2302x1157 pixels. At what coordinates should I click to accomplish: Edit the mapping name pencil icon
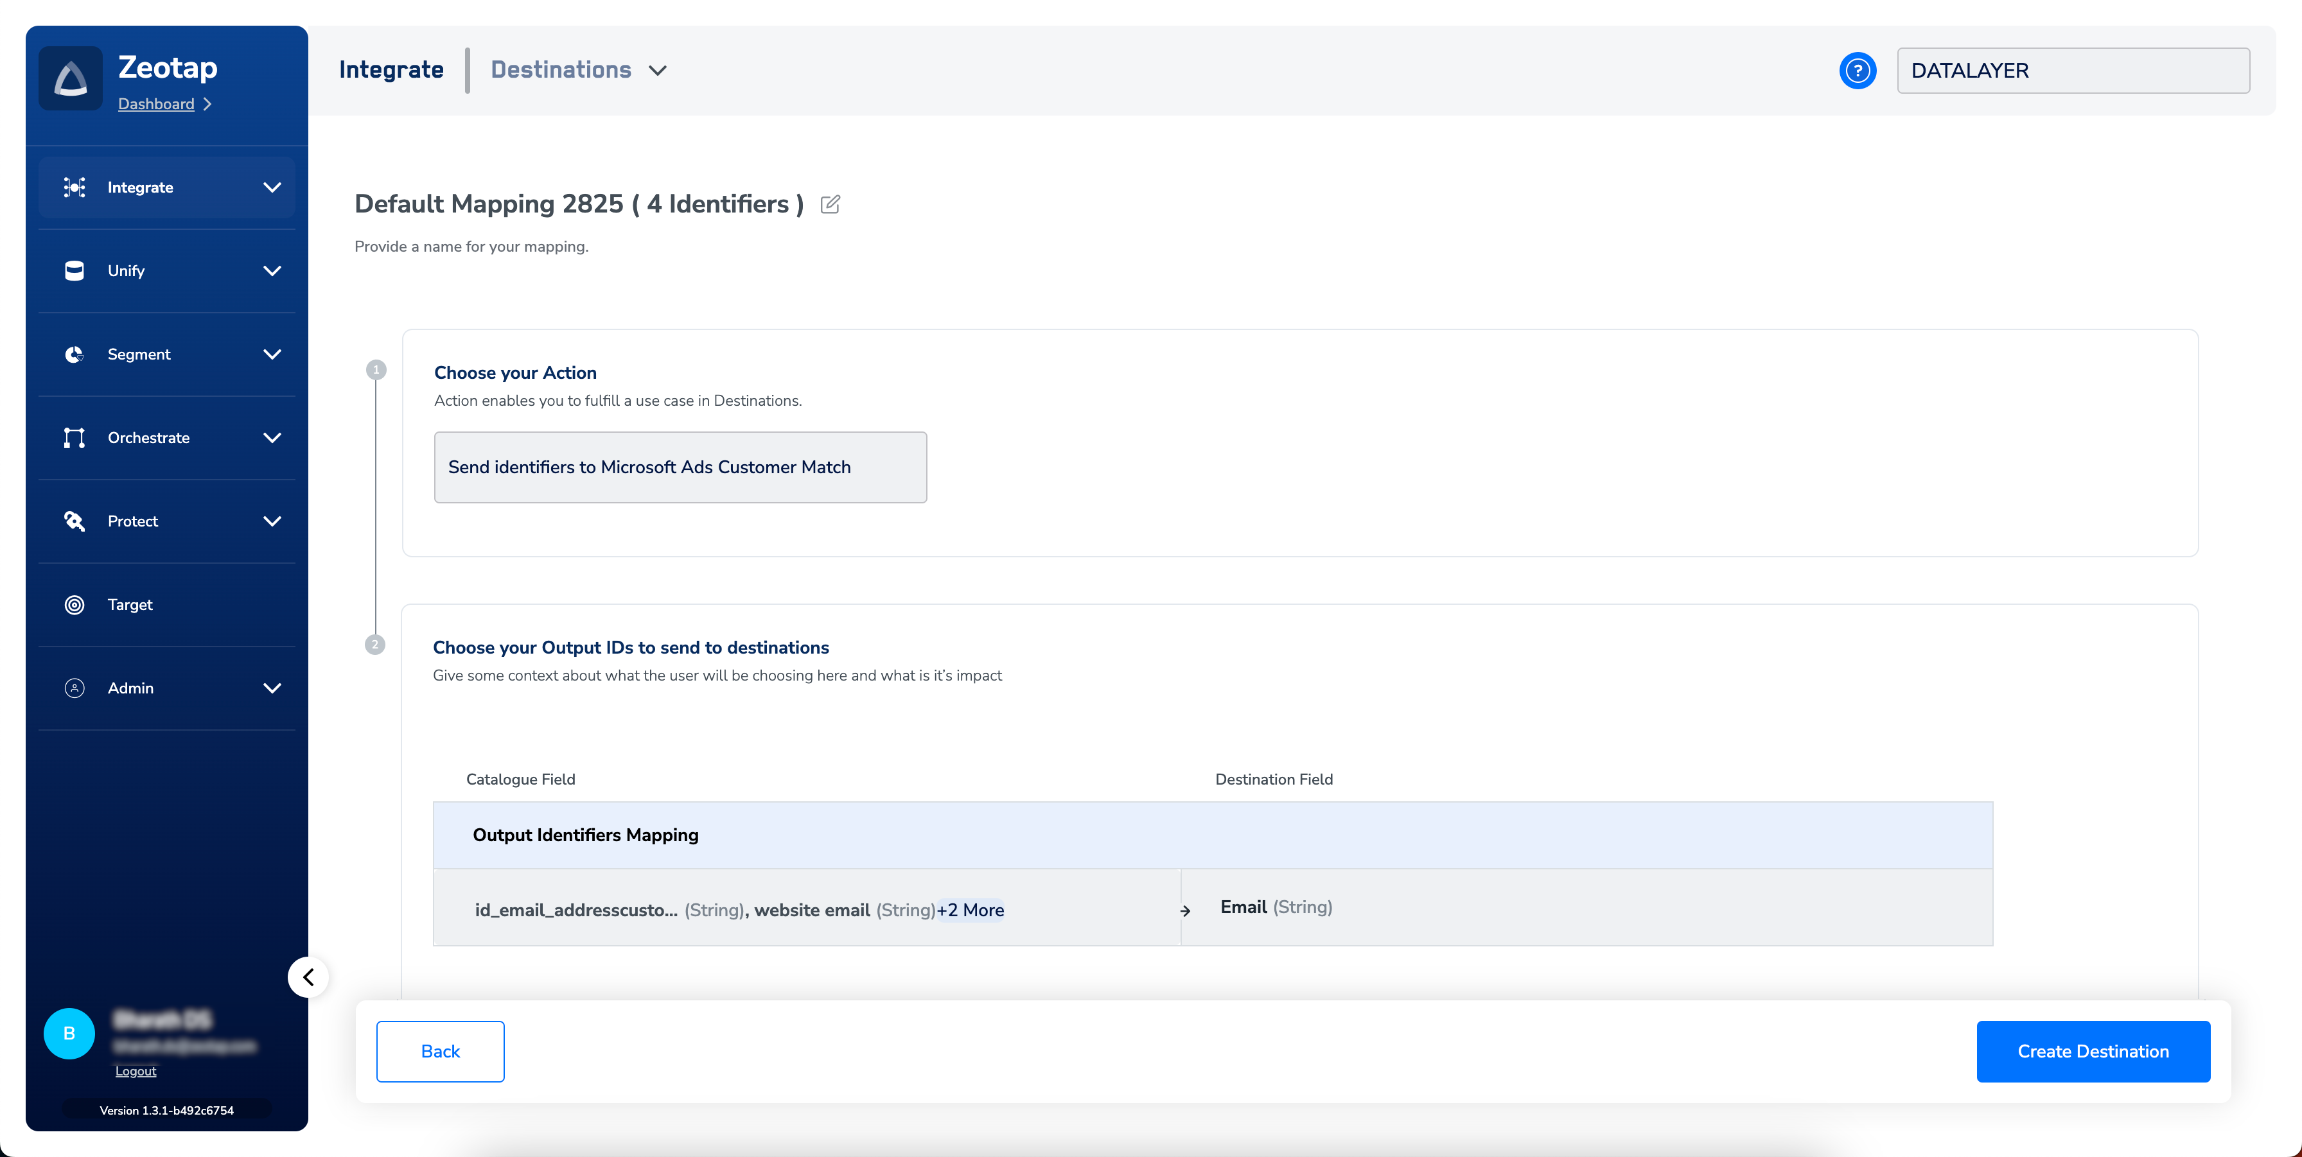click(829, 205)
